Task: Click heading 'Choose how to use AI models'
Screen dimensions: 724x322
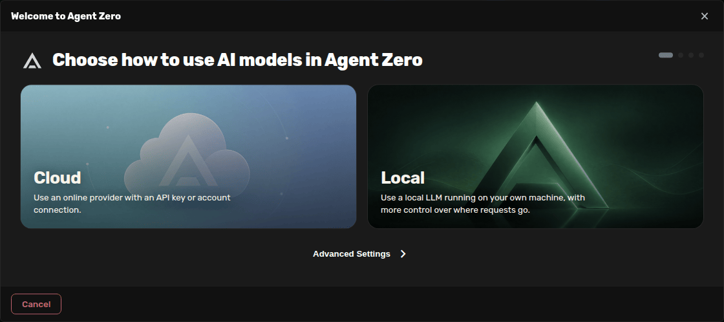Action: point(237,60)
